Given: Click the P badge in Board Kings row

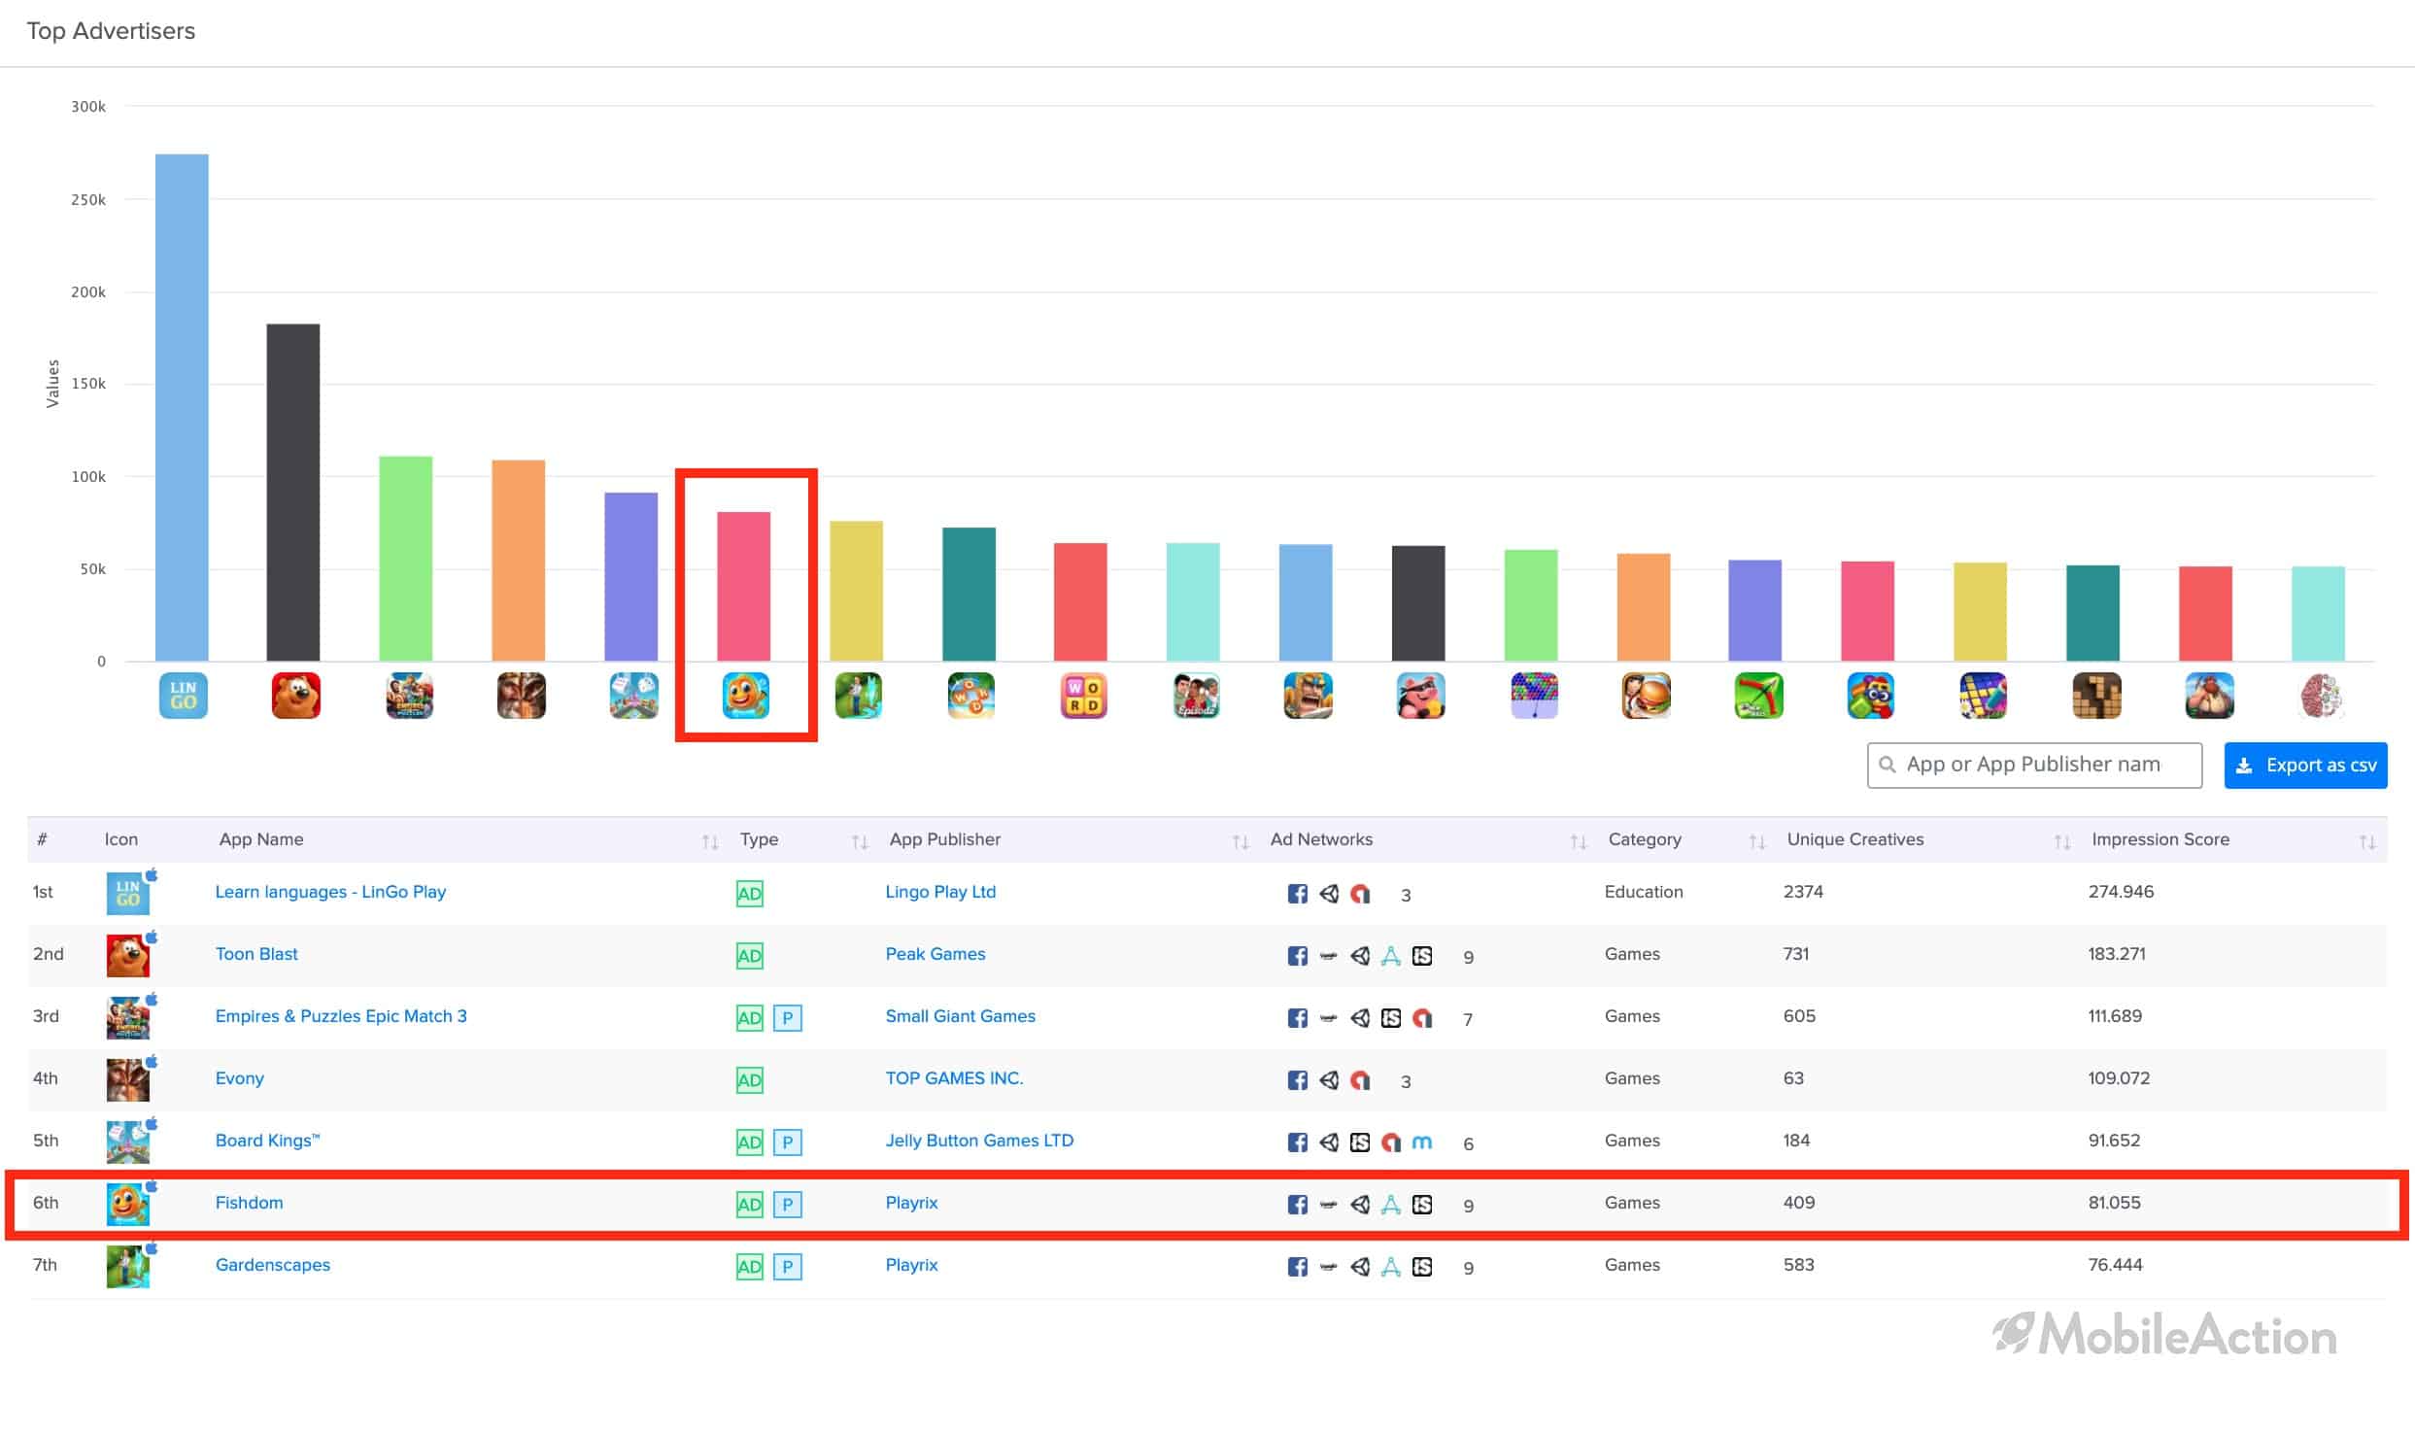Looking at the screenshot, I should click(787, 1142).
